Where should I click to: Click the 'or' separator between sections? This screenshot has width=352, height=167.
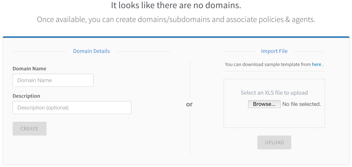189,104
